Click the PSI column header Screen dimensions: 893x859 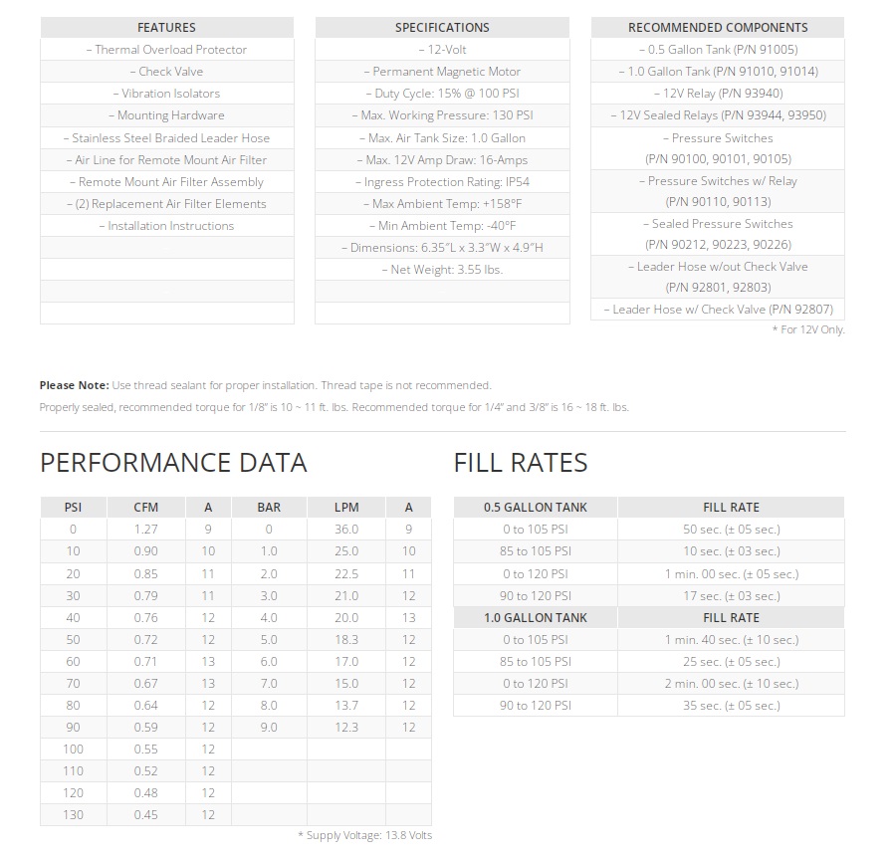coord(73,508)
